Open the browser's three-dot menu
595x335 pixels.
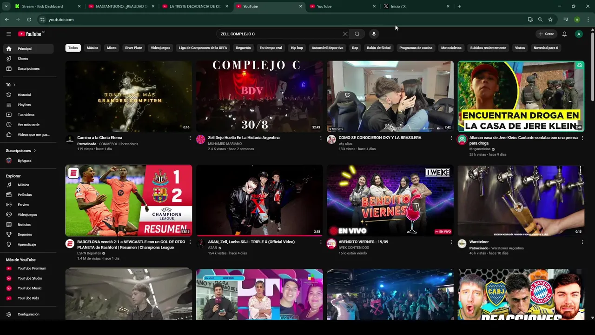click(x=588, y=20)
